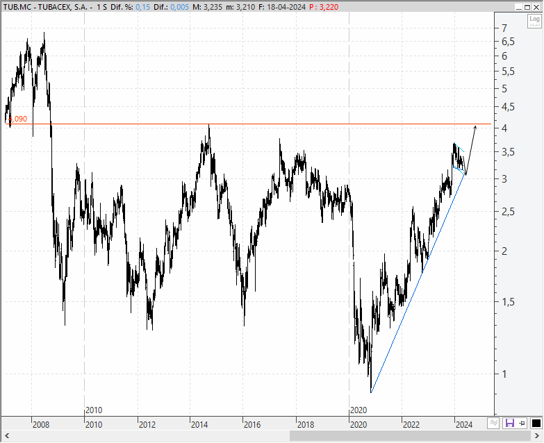Click the 2016 label on time axis
Image resolution: width=544 pixels, height=443 pixels.
coord(252,425)
